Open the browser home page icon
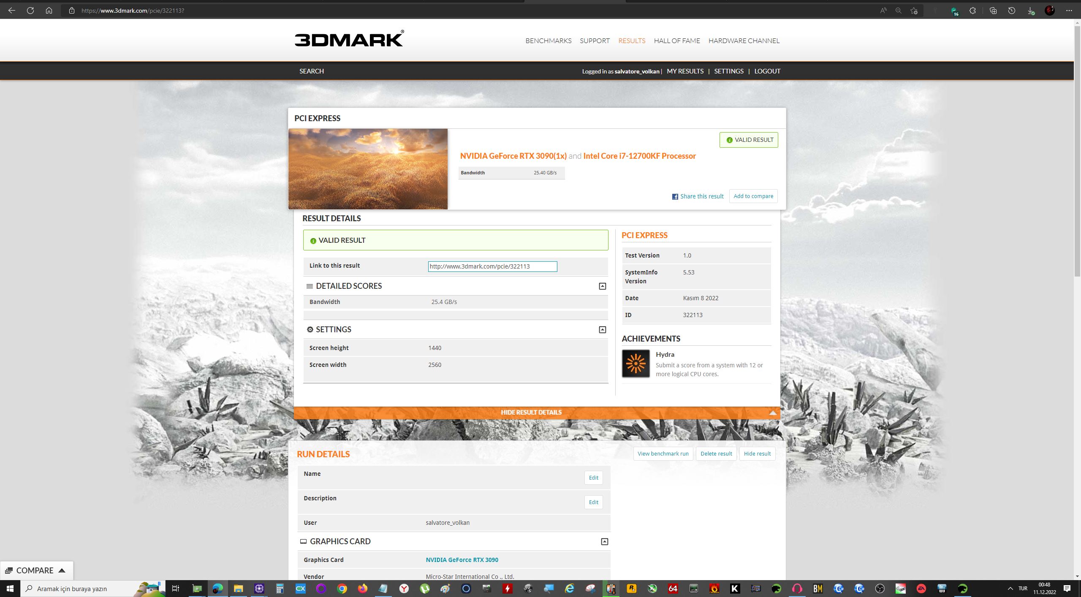The height and width of the screenshot is (597, 1081). click(x=49, y=11)
